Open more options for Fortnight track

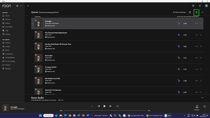click(x=197, y=23)
